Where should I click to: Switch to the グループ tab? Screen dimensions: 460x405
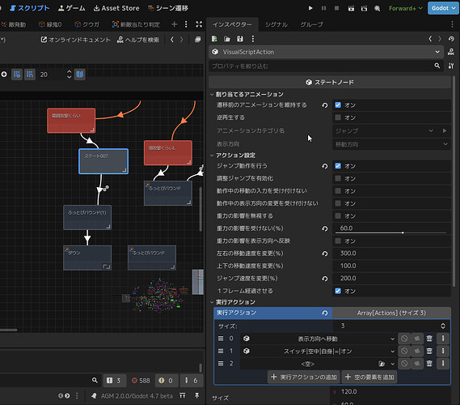point(311,24)
